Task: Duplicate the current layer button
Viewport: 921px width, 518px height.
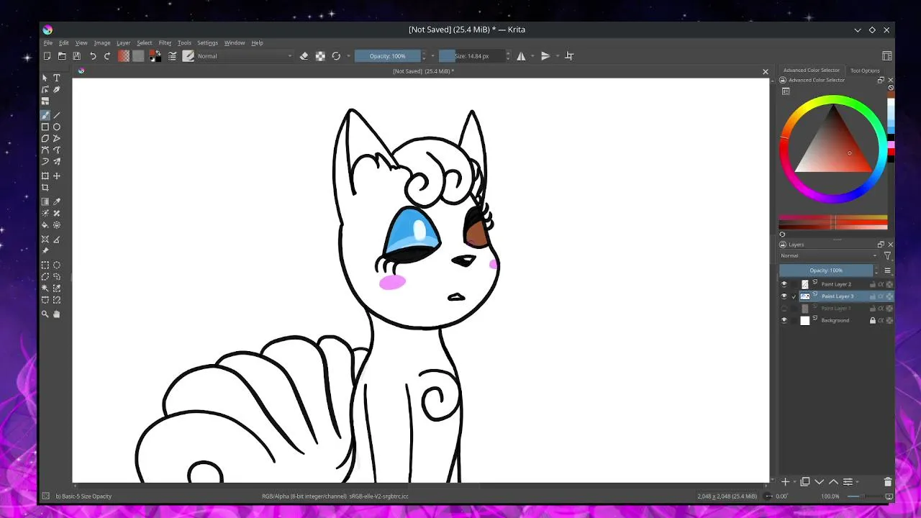Action: click(x=805, y=482)
